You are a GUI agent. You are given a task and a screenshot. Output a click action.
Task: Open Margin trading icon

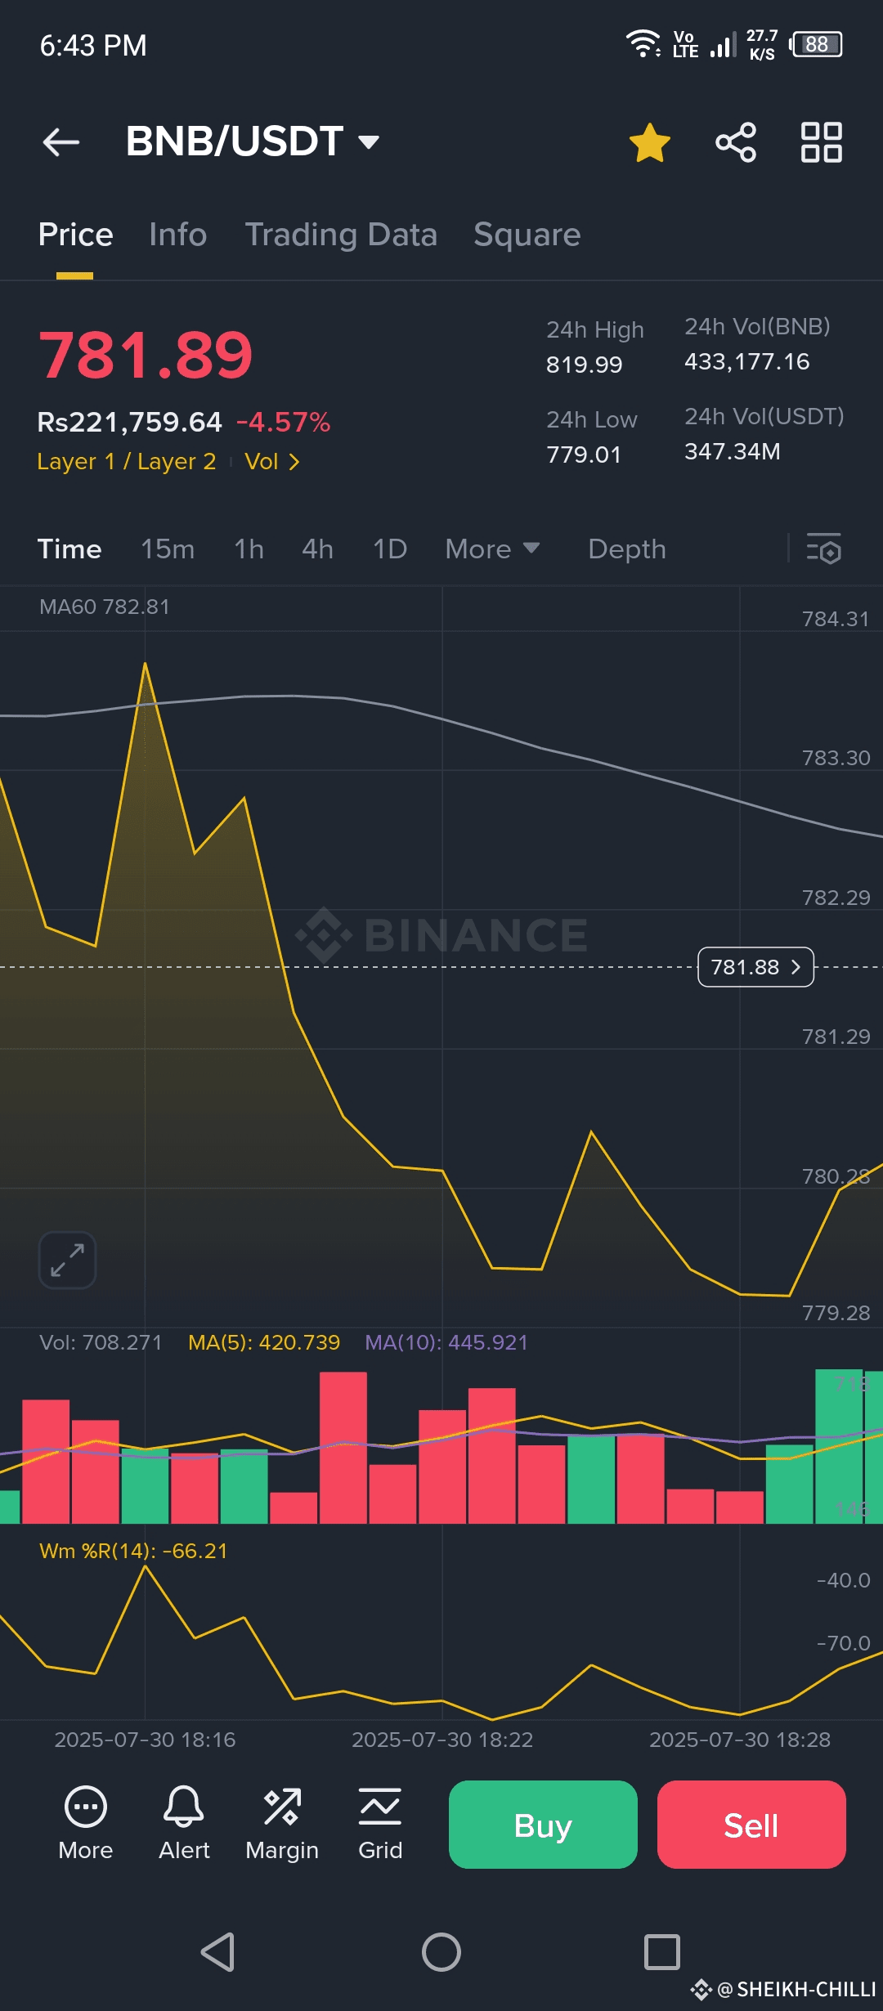coord(282,1825)
